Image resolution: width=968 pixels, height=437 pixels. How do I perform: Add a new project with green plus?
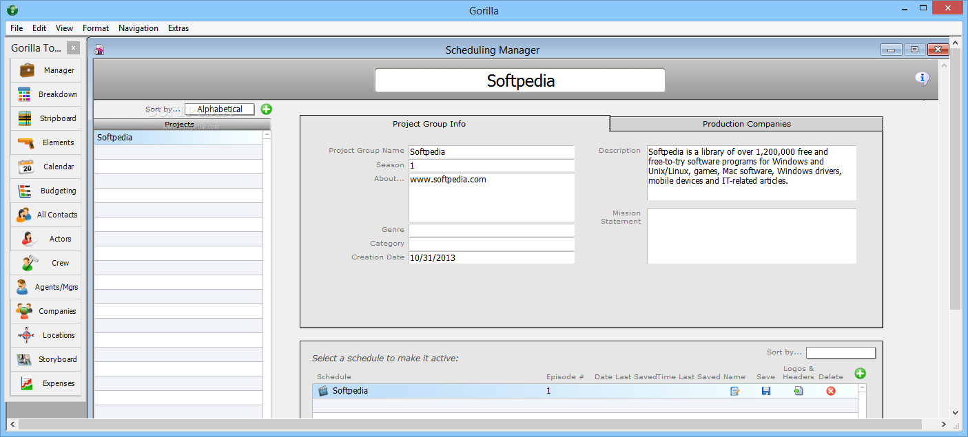click(x=267, y=109)
